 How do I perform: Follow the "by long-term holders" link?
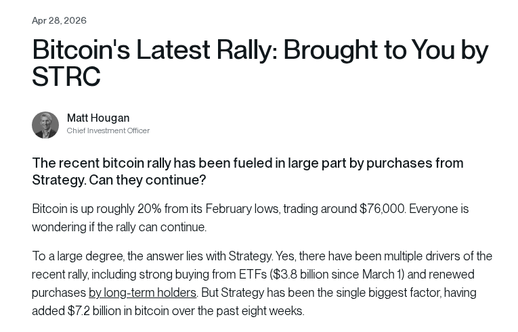(x=142, y=293)
